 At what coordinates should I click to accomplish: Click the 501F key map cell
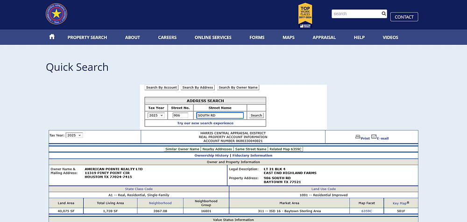tap(401, 211)
